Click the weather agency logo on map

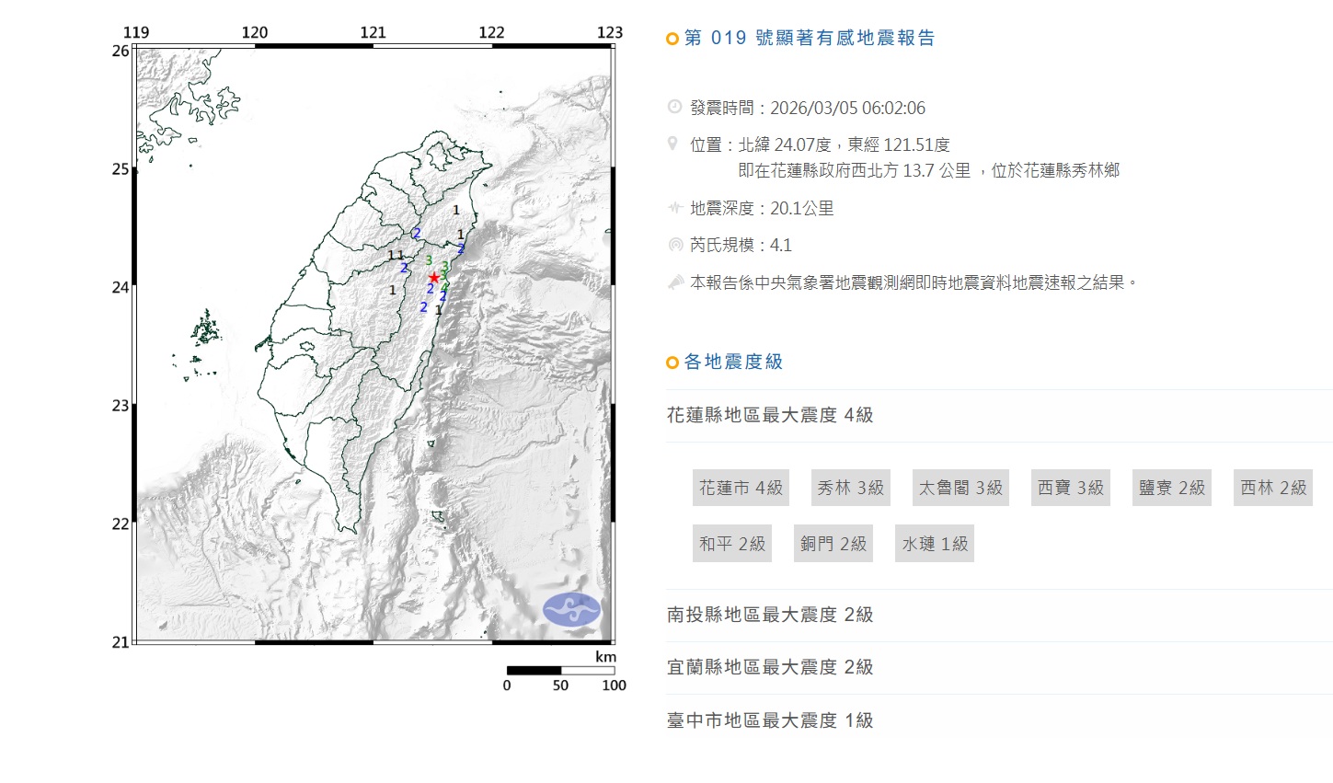pyautogui.click(x=571, y=609)
